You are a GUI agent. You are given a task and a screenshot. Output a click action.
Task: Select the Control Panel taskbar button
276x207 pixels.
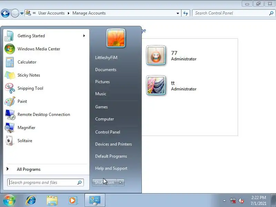point(95,200)
